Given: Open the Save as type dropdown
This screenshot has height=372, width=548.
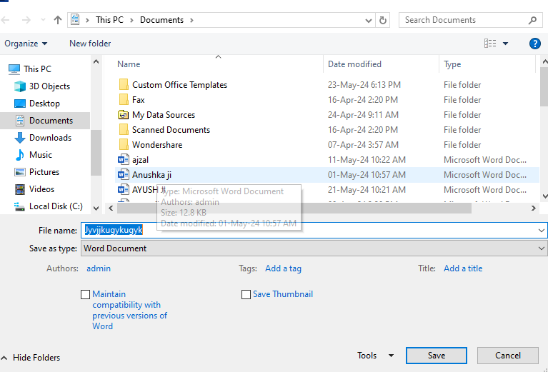Looking at the screenshot, I should pyautogui.click(x=313, y=248).
